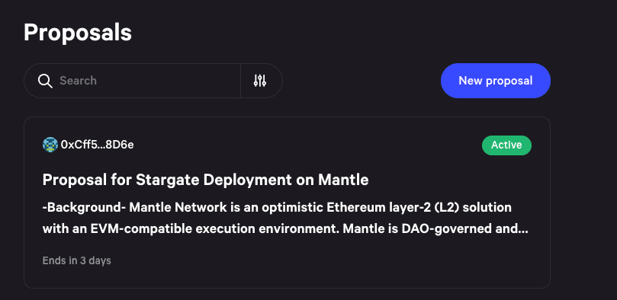This screenshot has width=617, height=300.
Task: Select the word Mantle in the proposal title
Action: click(343, 180)
